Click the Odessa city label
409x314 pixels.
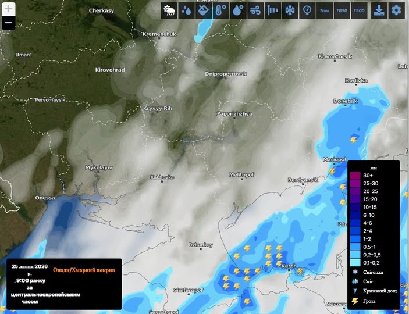[45, 198]
